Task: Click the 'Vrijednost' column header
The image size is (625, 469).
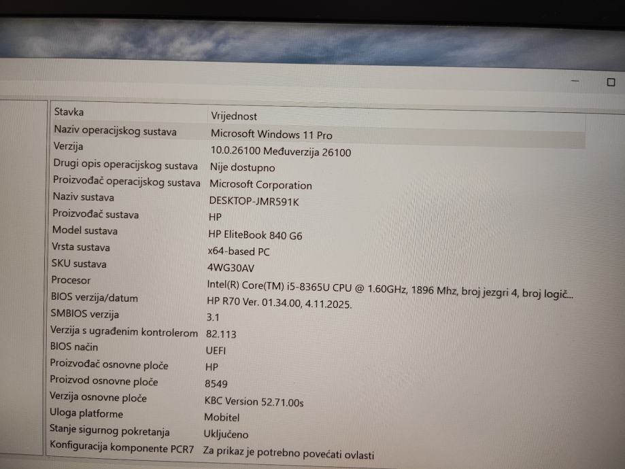Action: [234, 116]
